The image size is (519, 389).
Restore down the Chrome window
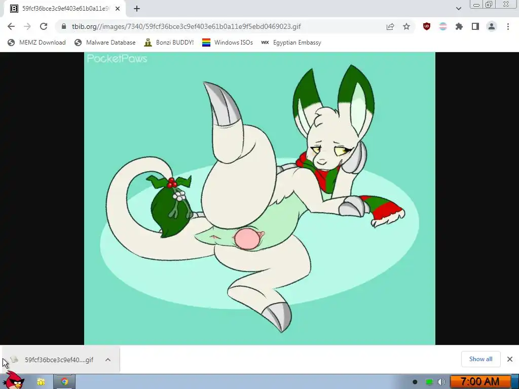[x=489, y=5]
